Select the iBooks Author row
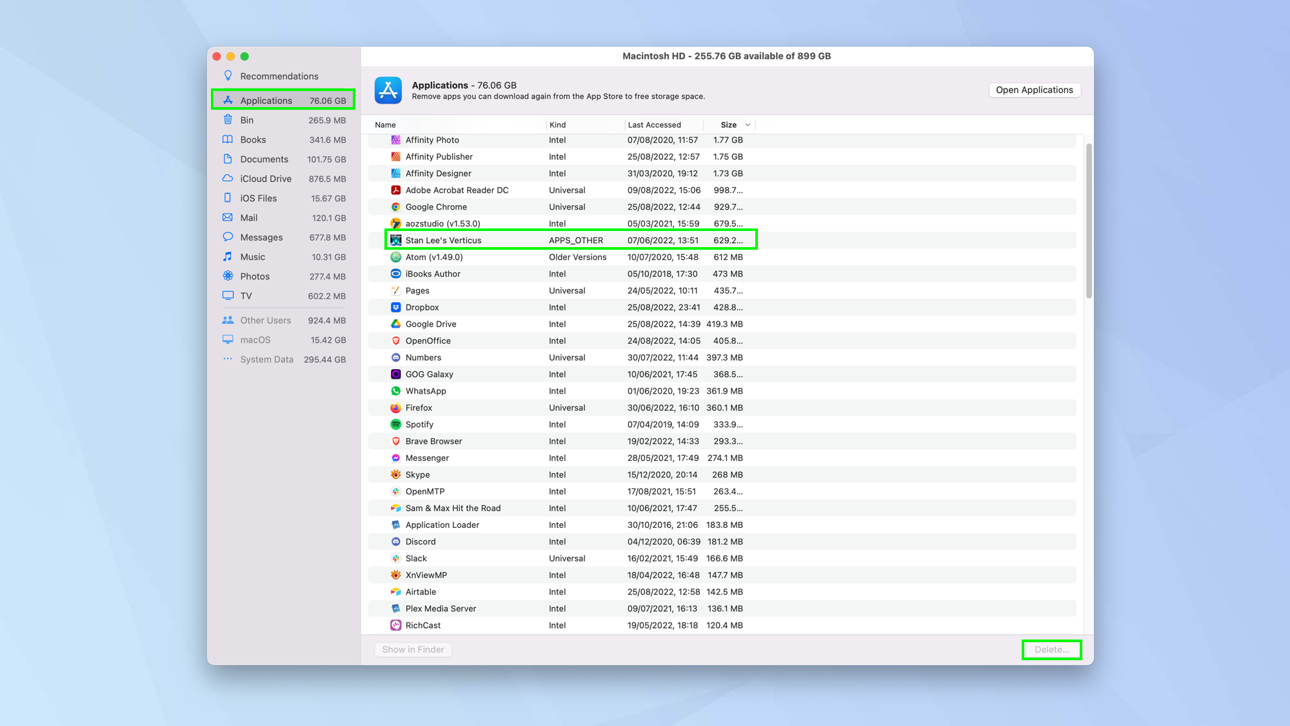The height and width of the screenshot is (726, 1290). (722, 274)
